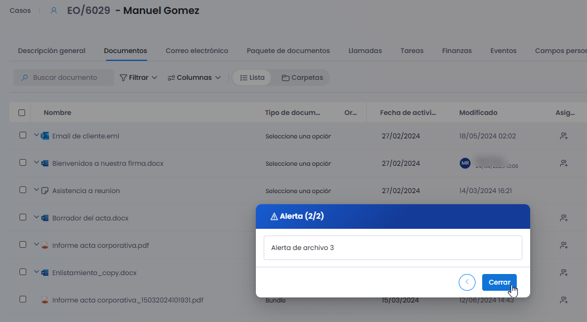Expand the Enlistamiento_copy.docx chevron

(36, 272)
